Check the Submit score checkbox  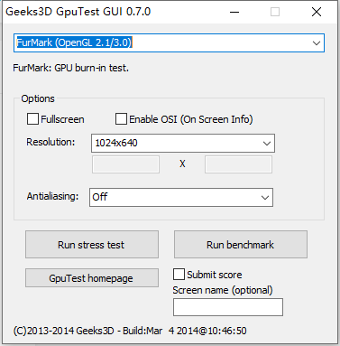179,275
